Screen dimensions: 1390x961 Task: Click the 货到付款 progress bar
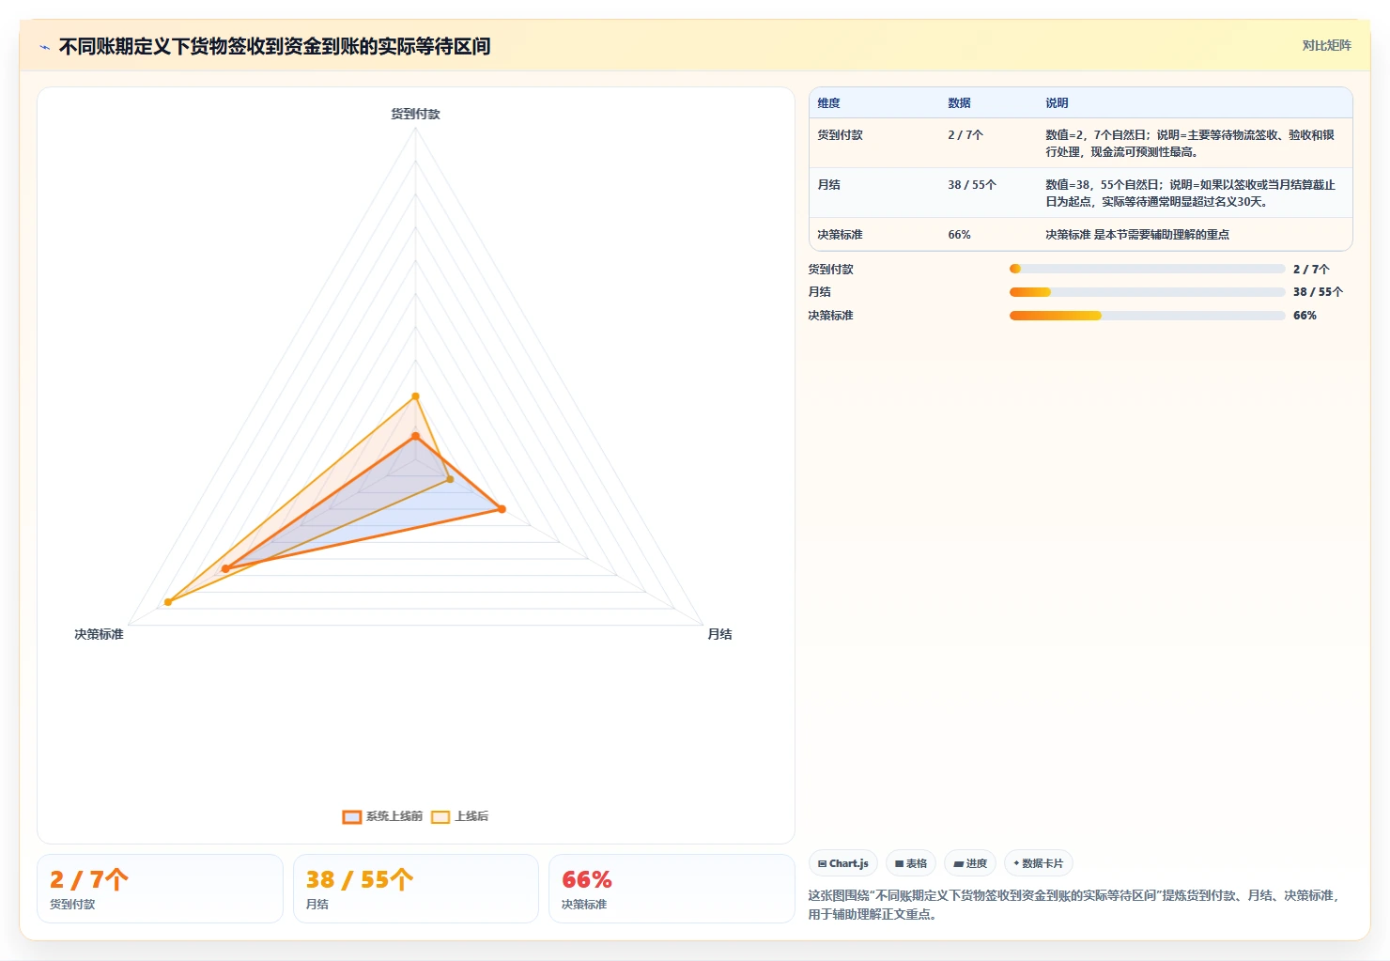pyautogui.click(x=1147, y=269)
